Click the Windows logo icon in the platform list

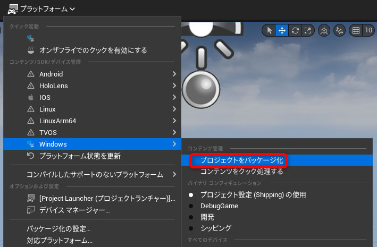point(30,144)
